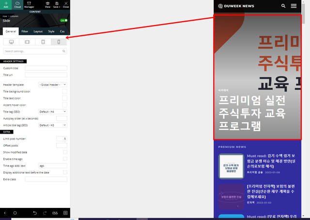Image resolution: width=310 pixels, height=220 pixels.
Task: Click the DUWEEK NEWS logo
Action: pyautogui.click(x=236, y=6)
